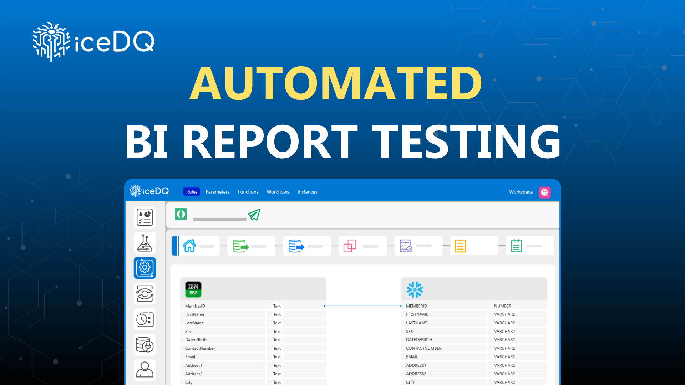Click the green rule type icon
The width and height of the screenshot is (685, 385).
click(181, 214)
